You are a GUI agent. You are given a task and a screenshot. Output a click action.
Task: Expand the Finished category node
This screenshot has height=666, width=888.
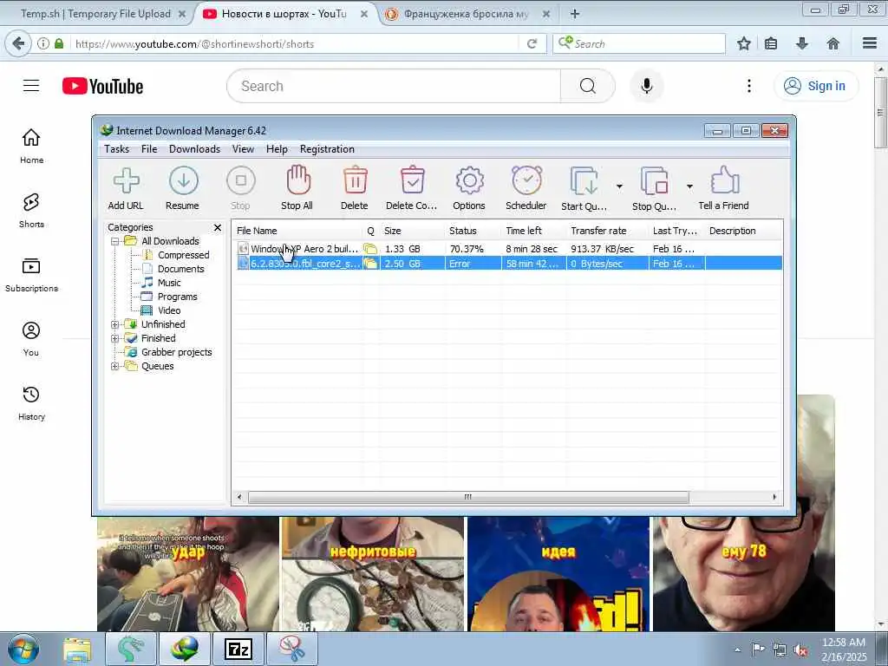click(x=115, y=338)
